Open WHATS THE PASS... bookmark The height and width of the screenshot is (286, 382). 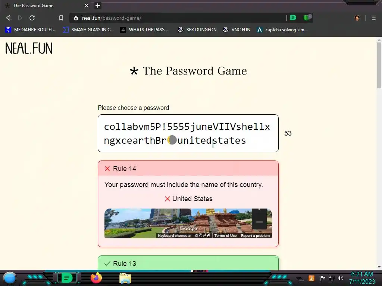pos(144,30)
